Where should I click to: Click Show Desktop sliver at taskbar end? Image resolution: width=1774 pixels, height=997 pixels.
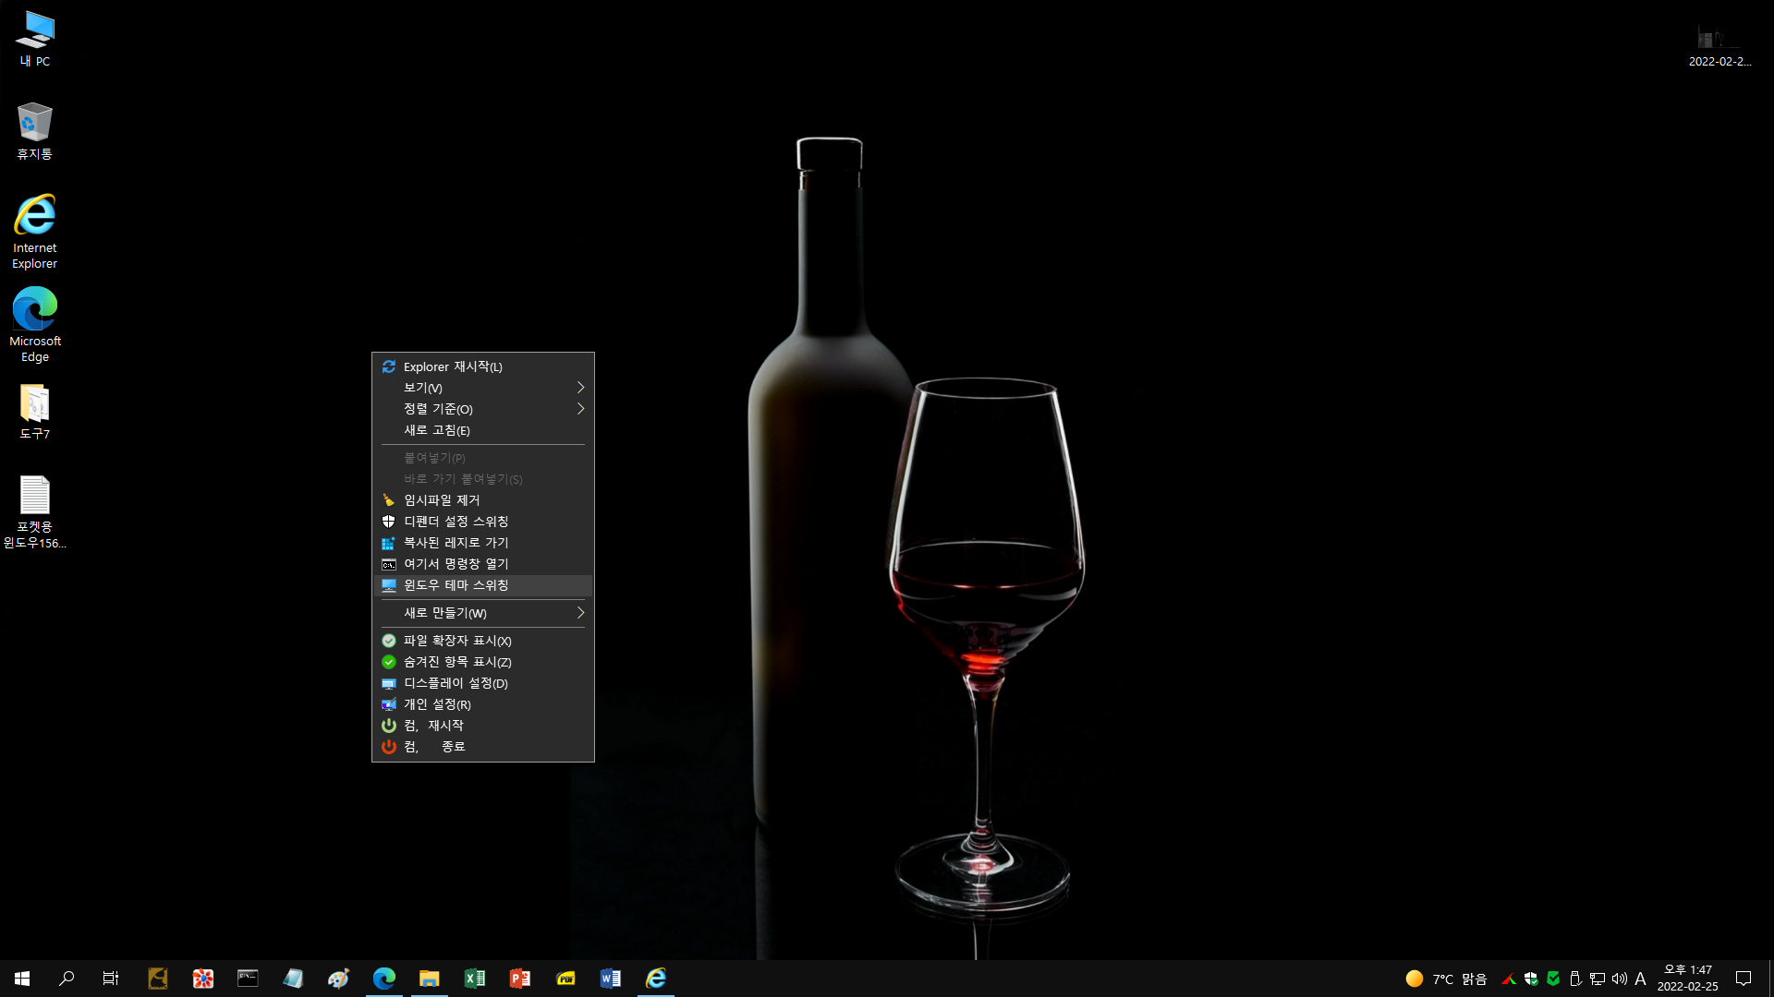coord(1770,979)
